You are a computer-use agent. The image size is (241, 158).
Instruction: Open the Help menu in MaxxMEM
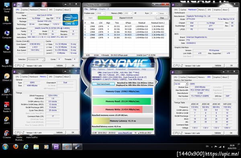tap(144, 69)
